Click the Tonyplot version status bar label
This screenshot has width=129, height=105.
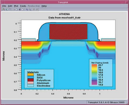tap(106, 102)
